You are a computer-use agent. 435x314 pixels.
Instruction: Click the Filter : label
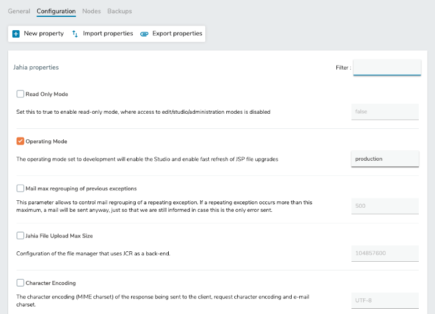(x=343, y=68)
